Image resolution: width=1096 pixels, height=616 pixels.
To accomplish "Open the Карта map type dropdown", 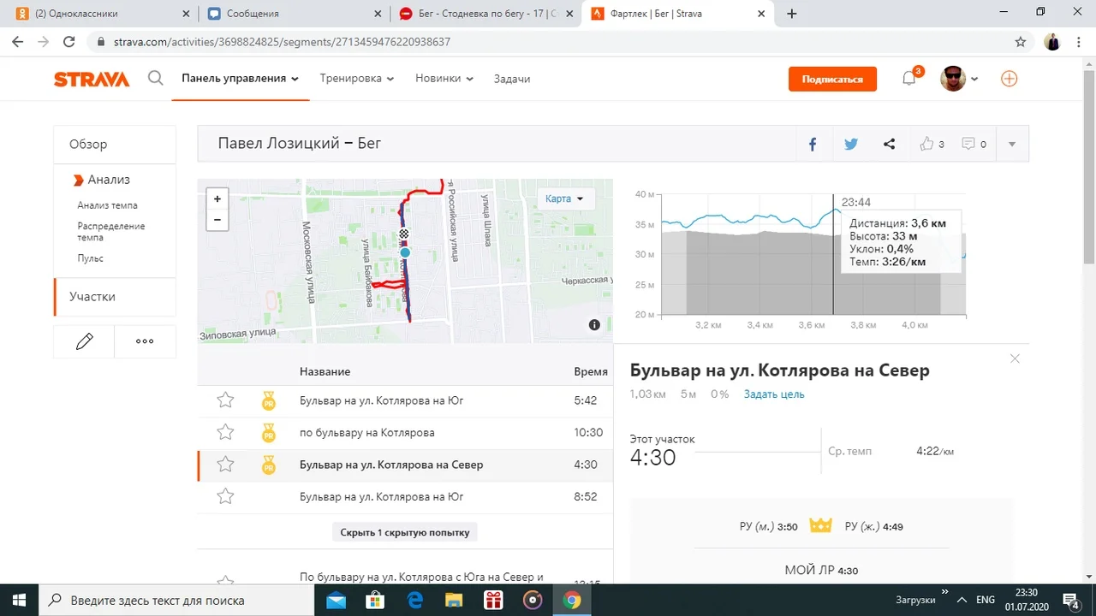I will (x=565, y=198).
